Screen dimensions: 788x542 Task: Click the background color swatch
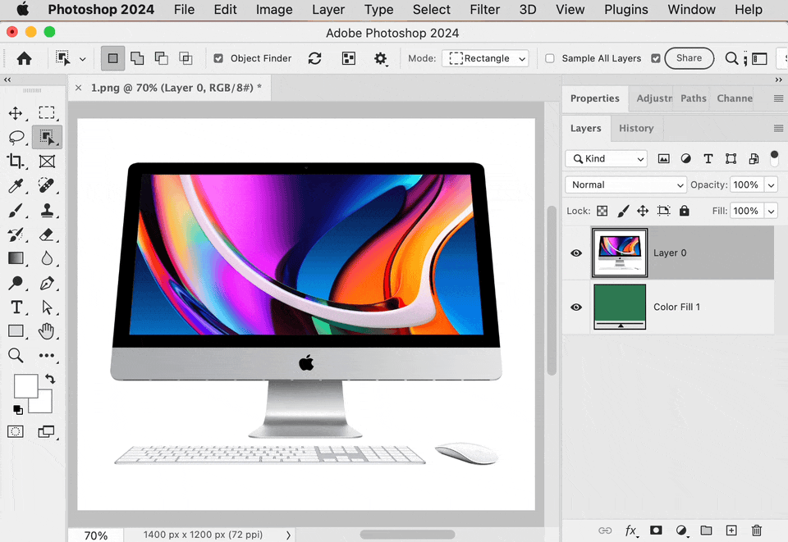click(x=45, y=406)
